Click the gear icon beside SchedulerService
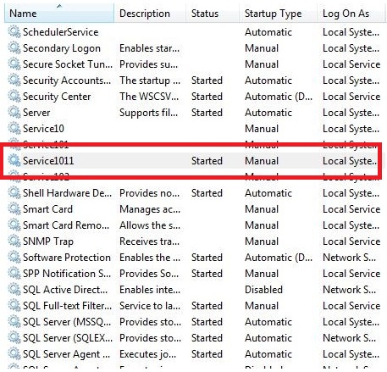 click(x=14, y=31)
